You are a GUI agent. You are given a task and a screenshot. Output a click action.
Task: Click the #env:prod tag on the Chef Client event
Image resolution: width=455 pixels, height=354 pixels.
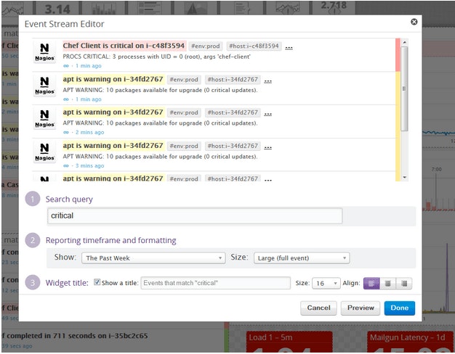204,46
